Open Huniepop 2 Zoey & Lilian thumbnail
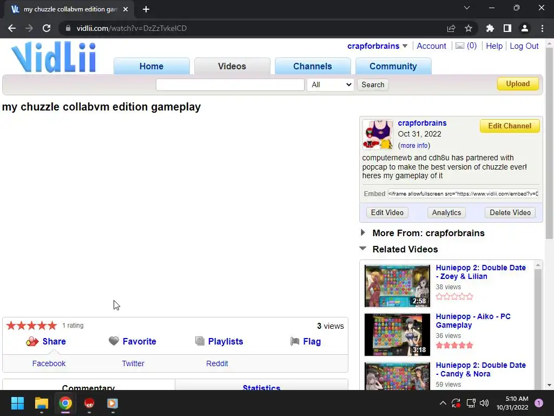The height and width of the screenshot is (416, 554). 397,286
